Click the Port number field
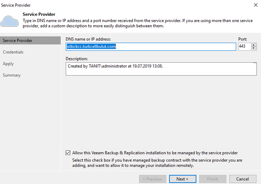261x184 pixels. [x=245, y=47]
